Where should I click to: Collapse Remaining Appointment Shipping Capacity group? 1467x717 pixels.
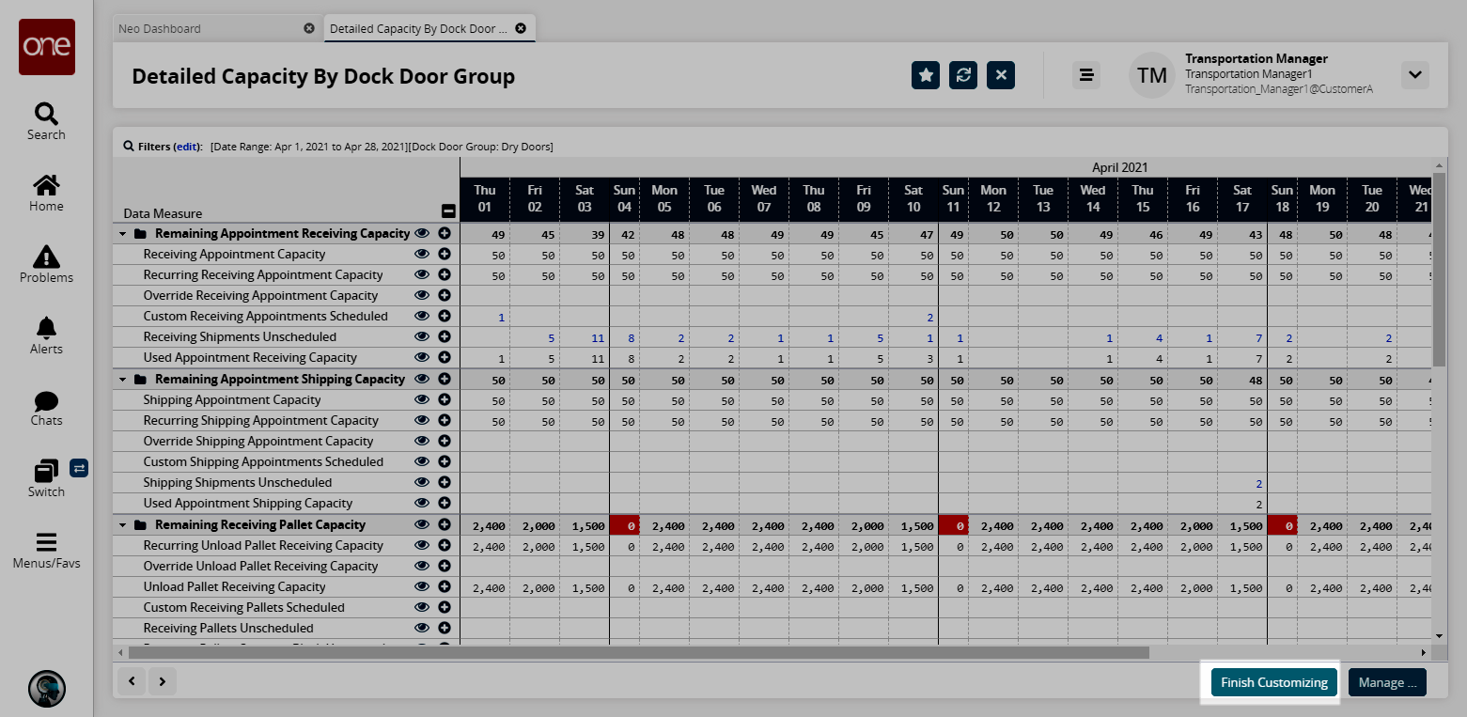pos(122,380)
